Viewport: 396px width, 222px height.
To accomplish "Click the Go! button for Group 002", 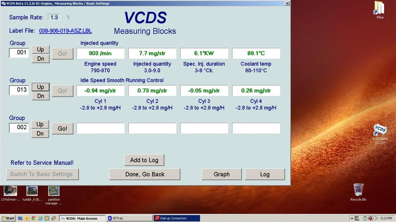I will (62, 129).
